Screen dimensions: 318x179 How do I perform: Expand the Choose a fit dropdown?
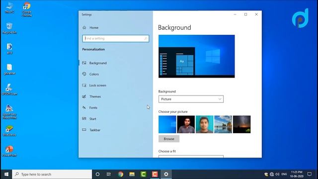(191, 157)
